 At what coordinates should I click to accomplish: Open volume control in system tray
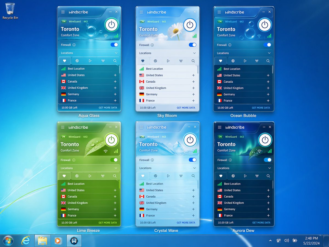tap(287, 241)
